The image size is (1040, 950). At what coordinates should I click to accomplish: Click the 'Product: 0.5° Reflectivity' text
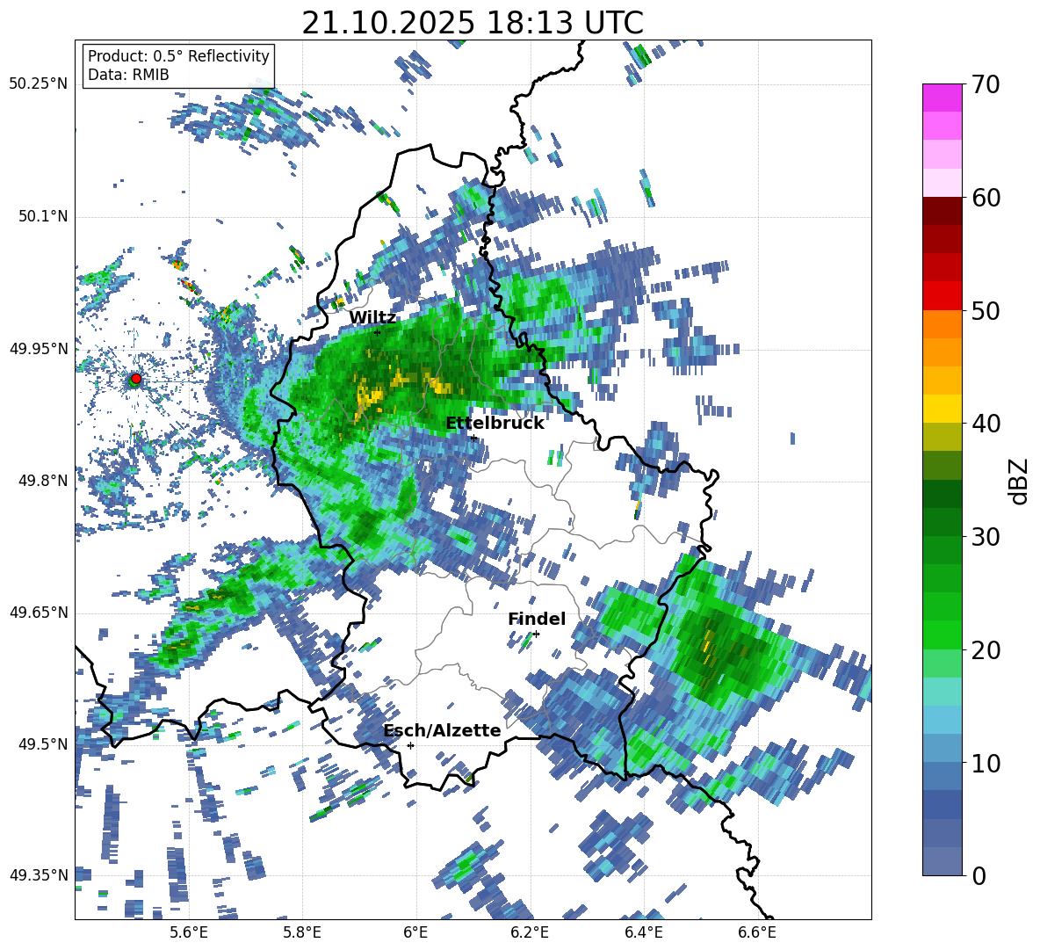(x=178, y=55)
